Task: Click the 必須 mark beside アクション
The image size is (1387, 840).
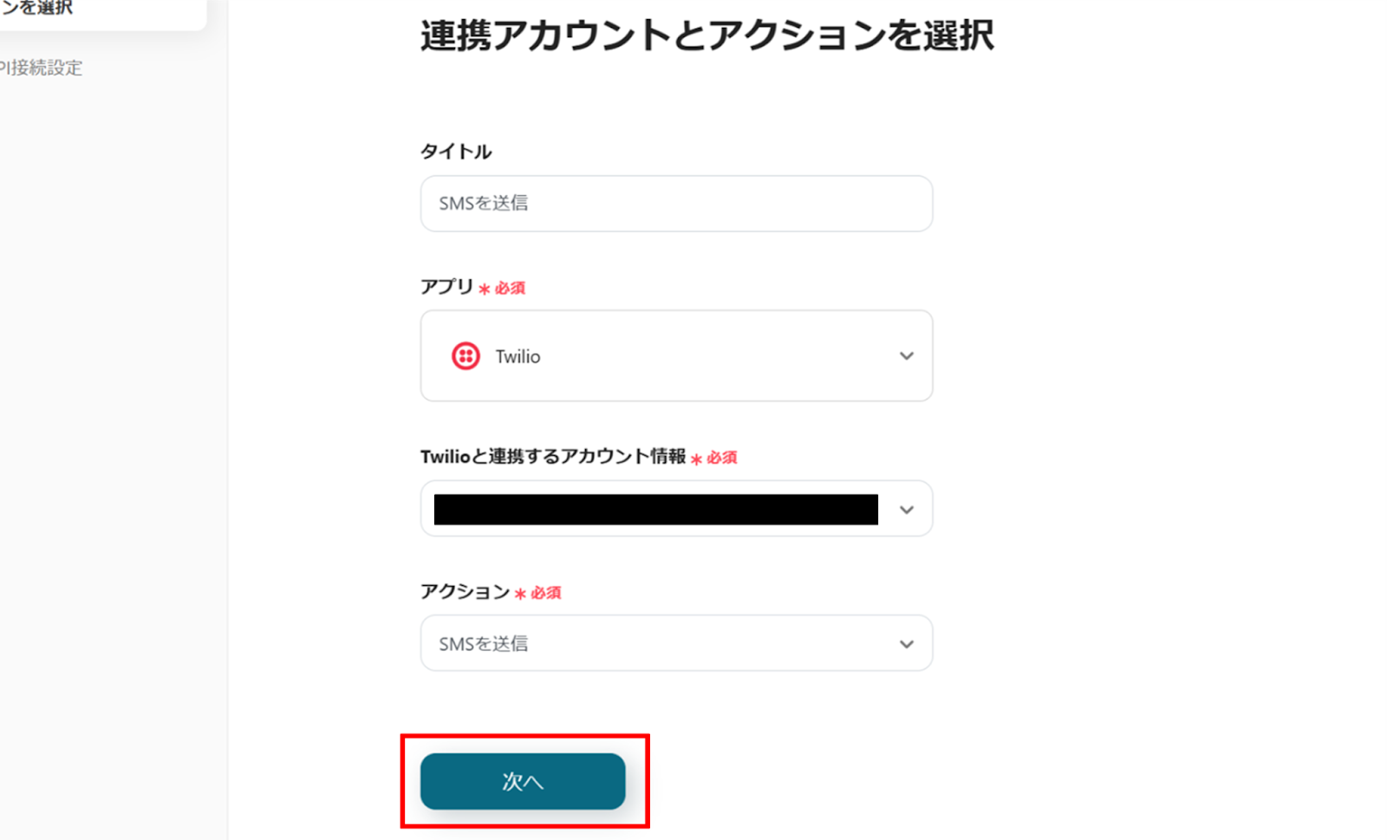Action: coord(545,593)
